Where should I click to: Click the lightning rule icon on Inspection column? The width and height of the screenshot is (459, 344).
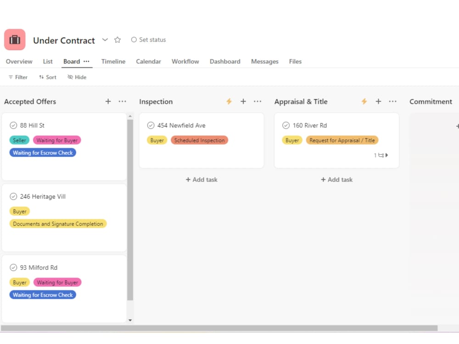pos(229,101)
